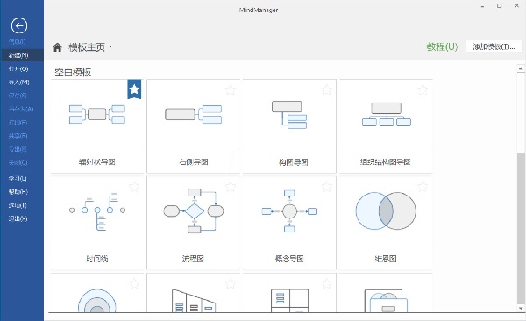Screen dimensions: 526x321
Task: Select the org-chart map (组织结构图) template icon
Action: (386, 115)
